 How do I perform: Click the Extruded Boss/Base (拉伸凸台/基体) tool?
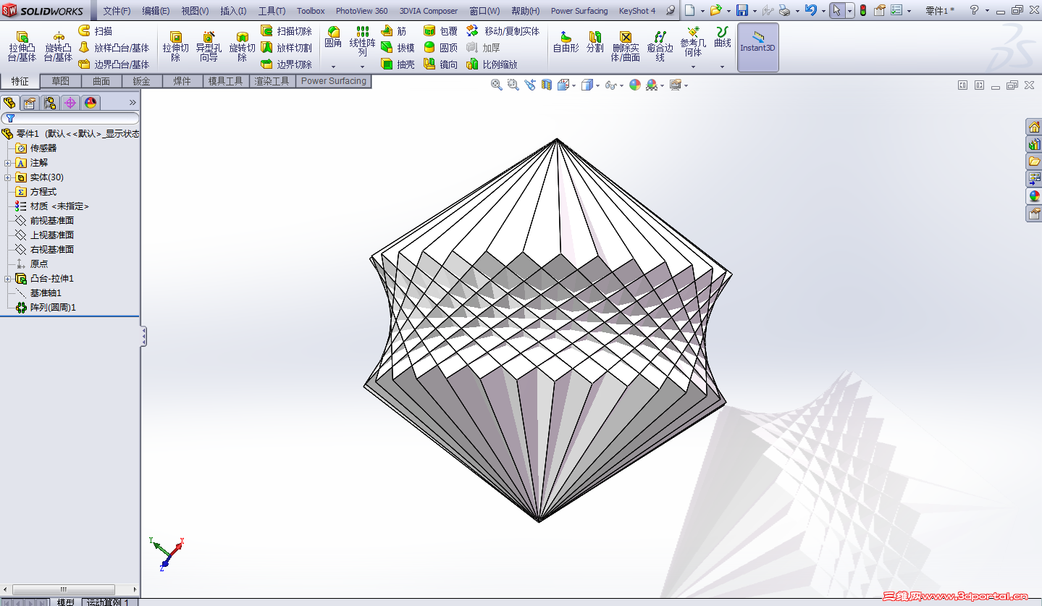click(x=22, y=46)
